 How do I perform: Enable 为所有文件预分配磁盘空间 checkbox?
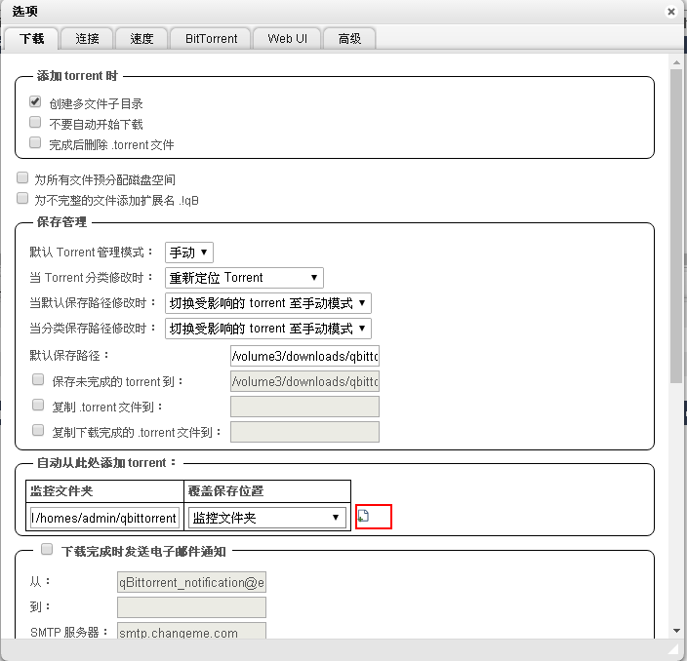[x=22, y=177]
